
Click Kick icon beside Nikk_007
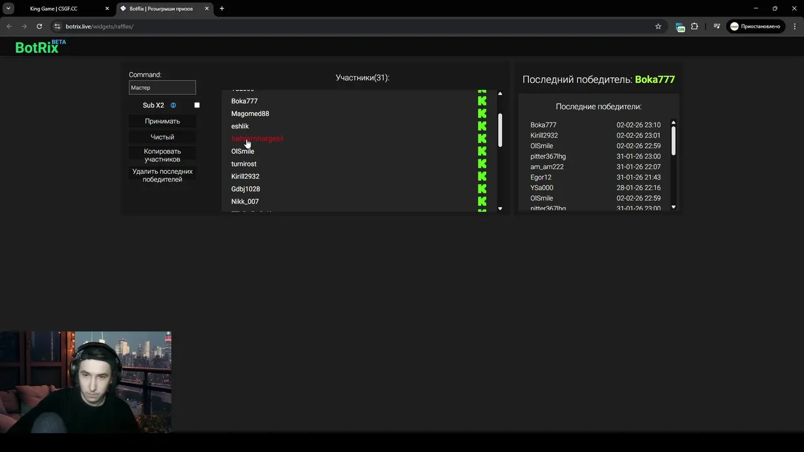482,202
